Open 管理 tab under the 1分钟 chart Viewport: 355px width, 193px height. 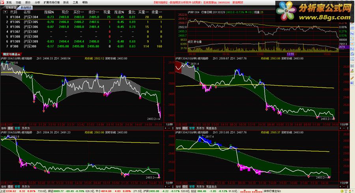coord(17,128)
